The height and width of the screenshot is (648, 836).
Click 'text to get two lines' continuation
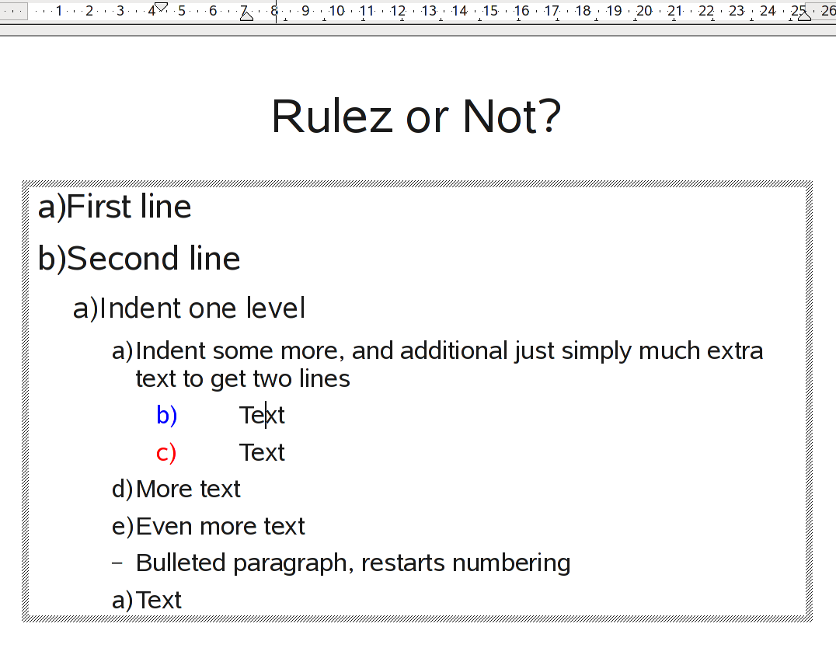point(242,379)
